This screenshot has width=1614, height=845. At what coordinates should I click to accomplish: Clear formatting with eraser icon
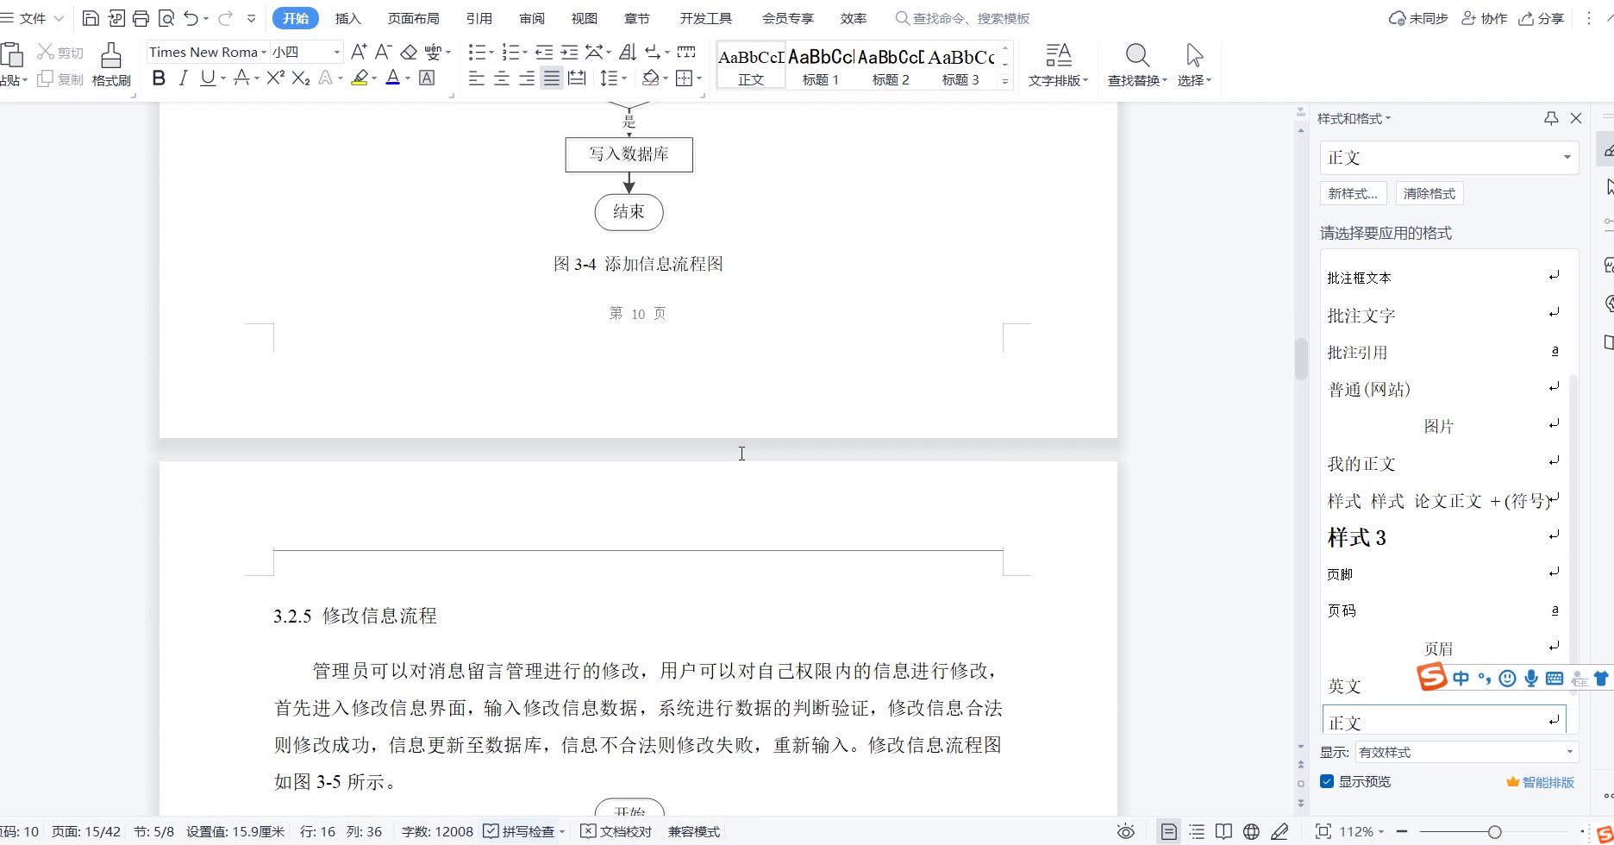pos(409,52)
